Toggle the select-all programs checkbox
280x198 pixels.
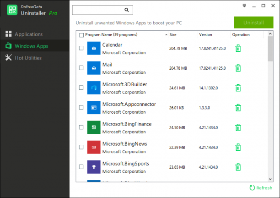tap(81, 35)
